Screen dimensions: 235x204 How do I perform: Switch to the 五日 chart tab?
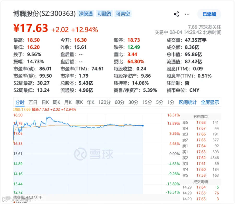tap(33, 102)
